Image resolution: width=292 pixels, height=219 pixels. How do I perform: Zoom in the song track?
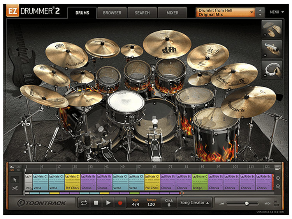(x=278, y=178)
